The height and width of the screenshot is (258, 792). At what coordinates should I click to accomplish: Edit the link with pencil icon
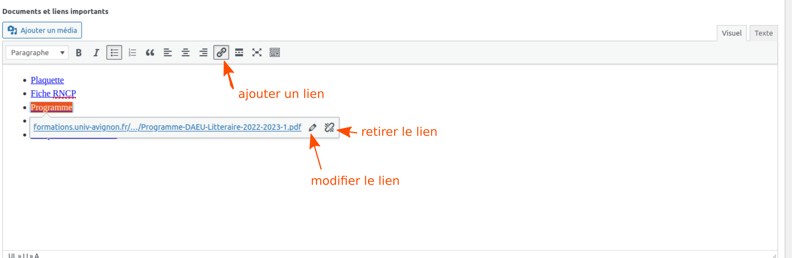(x=313, y=127)
